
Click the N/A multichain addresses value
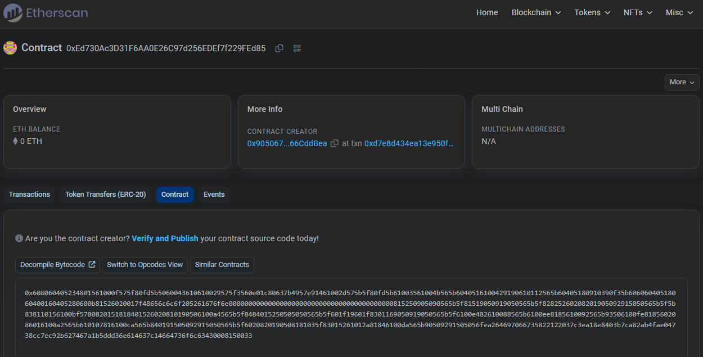tap(489, 141)
